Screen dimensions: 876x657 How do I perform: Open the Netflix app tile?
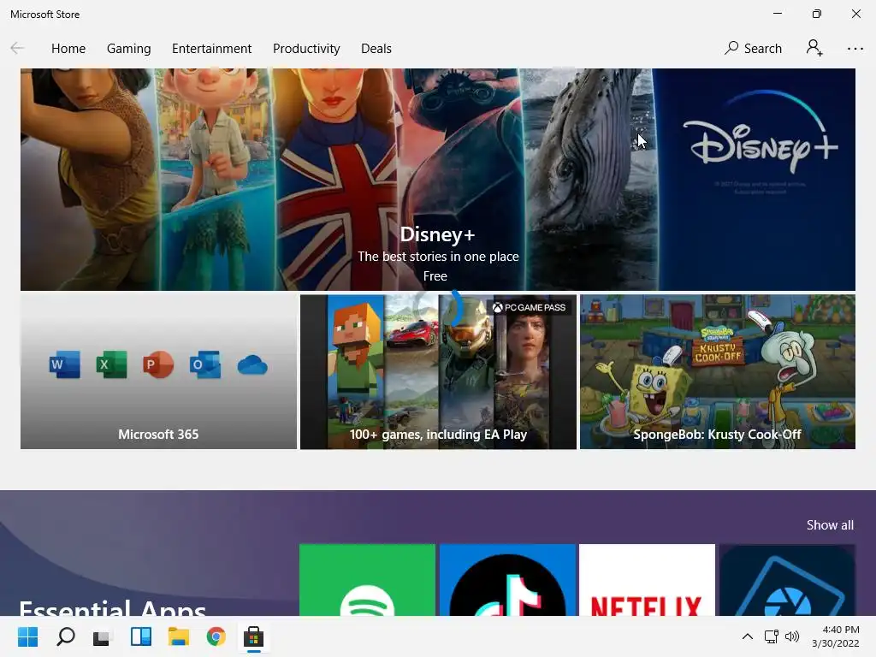(x=647, y=580)
